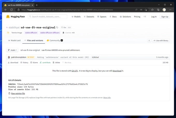The height and width of the screenshot is (118, 176).
Task: Click the Sign Up button
Action: coord(165,17)
